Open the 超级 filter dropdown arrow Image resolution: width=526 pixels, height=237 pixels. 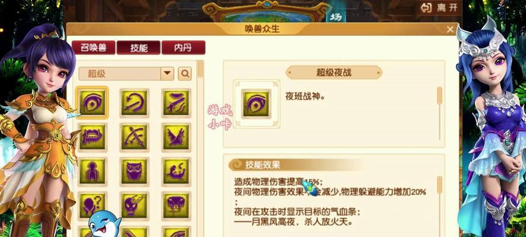pyautogui.click(x=167, y=73)
